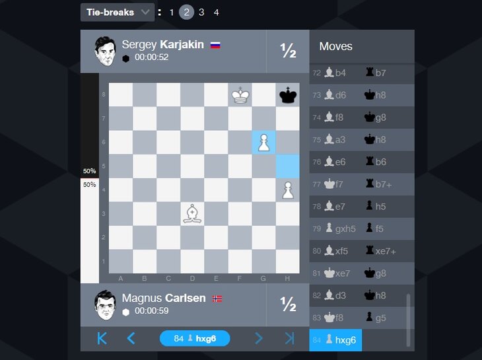482x360 pixels.
Task: Open Magnus Carlsen's portrait
Action: (x=105, y=305)
